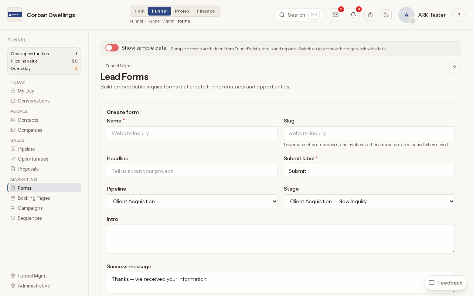Open the Search box

pos(299,15)
